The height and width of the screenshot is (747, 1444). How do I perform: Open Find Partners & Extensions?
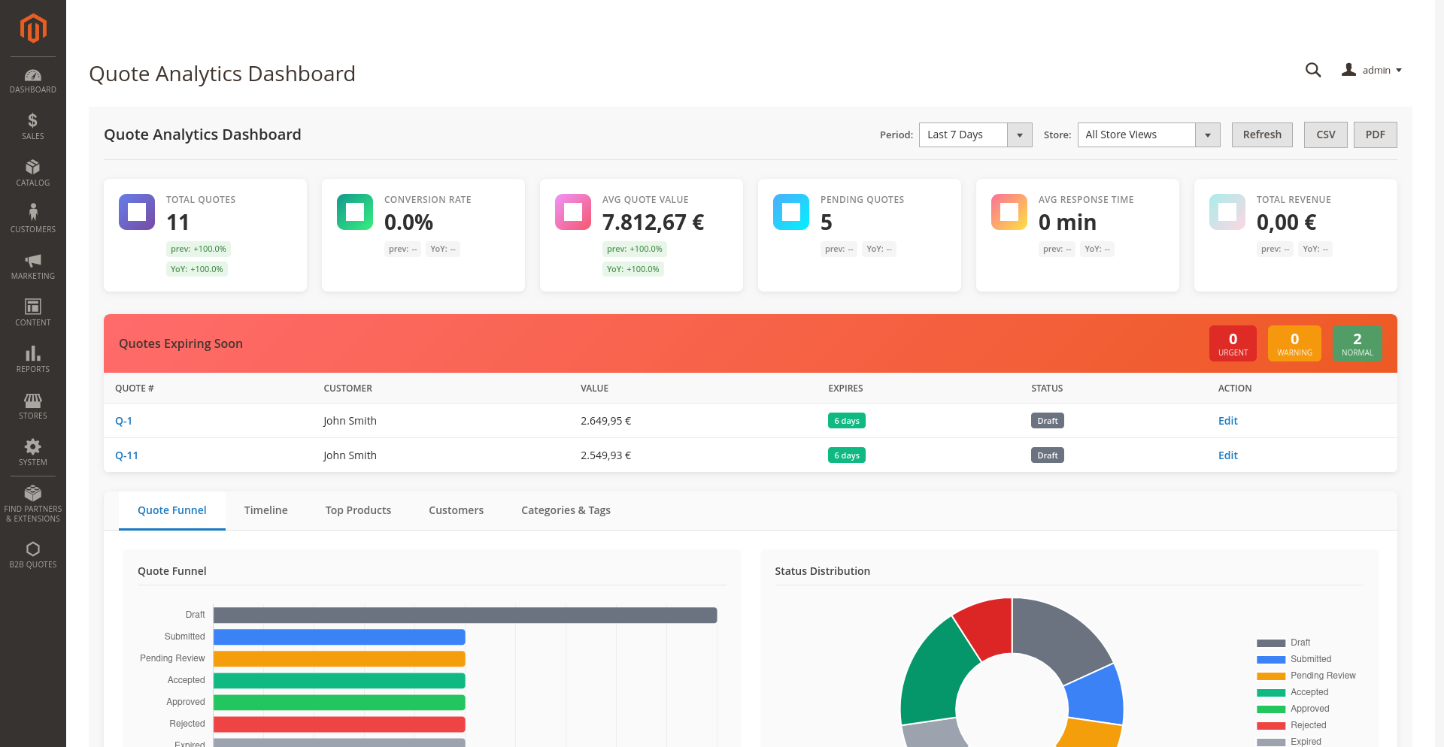point(33,504)
